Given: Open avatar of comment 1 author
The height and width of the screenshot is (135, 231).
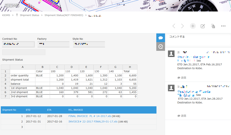Looking at the screenshot, I should (x=171, y=88).
